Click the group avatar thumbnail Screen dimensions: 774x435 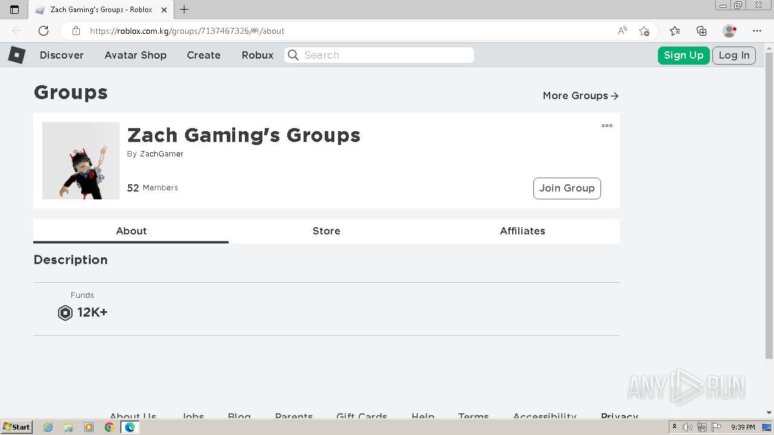coord(81,161)
